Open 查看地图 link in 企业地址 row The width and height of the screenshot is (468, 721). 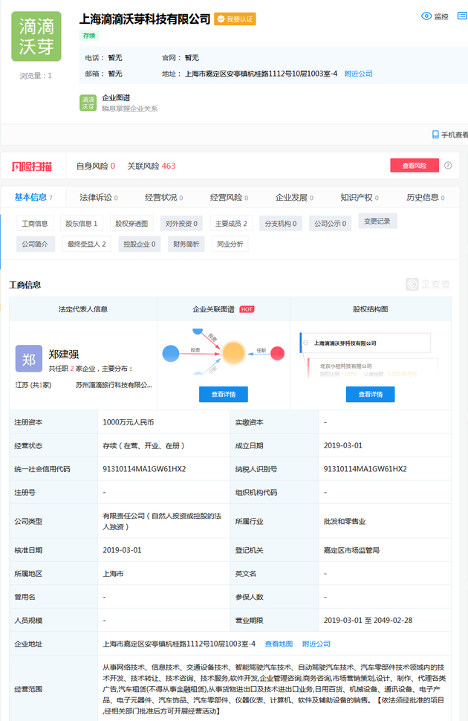(x=279, y=644)
